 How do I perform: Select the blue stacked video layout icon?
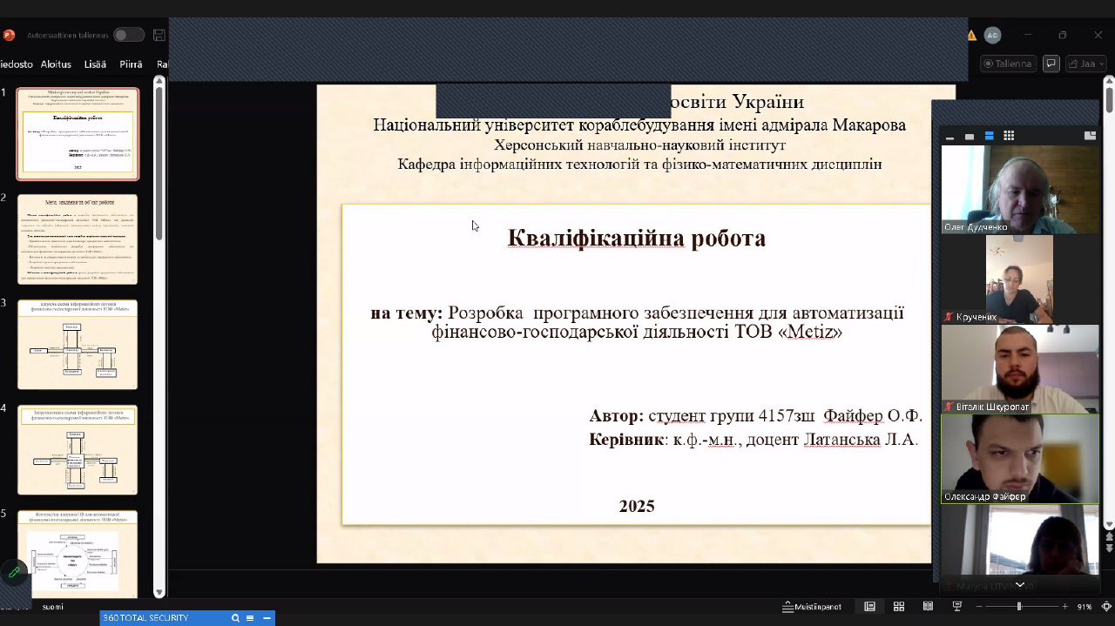click(x=989, y=136)
